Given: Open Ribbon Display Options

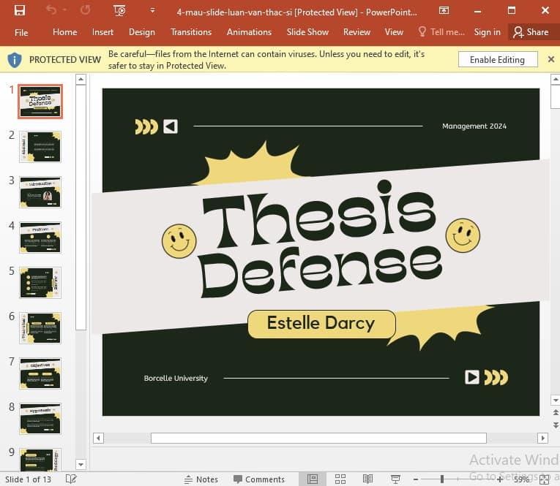Looking at the screenshot, I should [444, 10].
